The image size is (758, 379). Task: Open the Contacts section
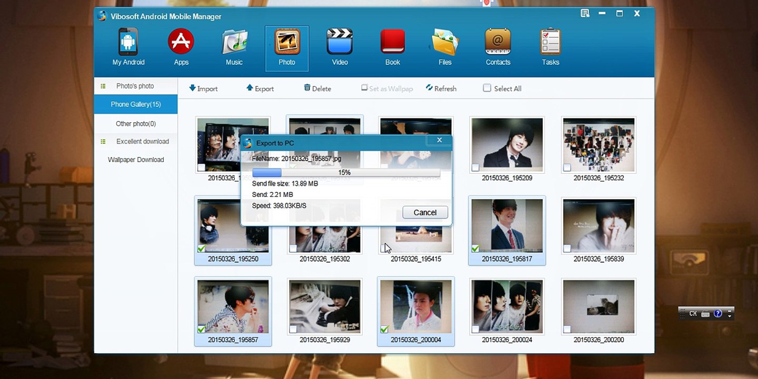coord(498,48)
